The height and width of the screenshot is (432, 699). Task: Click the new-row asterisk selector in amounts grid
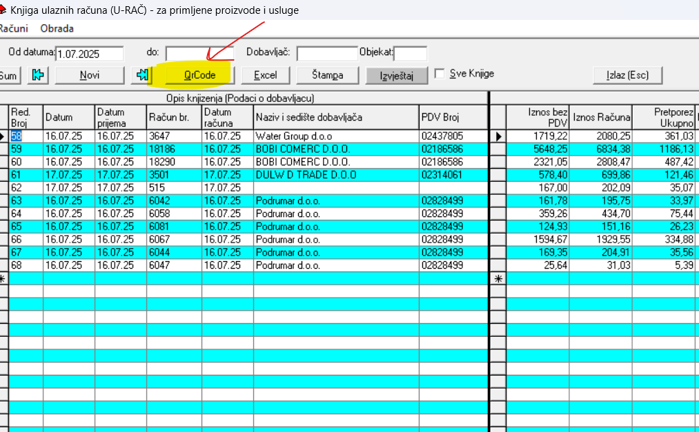[x=498, y=278]
